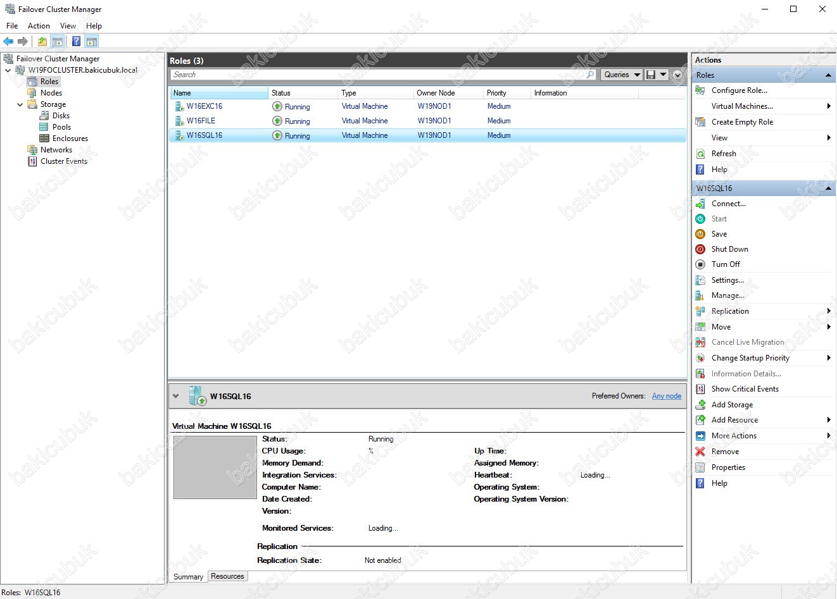837x599 pixels.
Task: Open the View menu in menu bar
Action: tap(68, 26)
